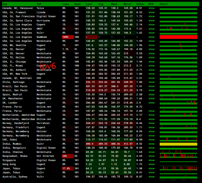Open MTR for Dallas NetActuate row
Viewport: 202px width, 183px height.
click(x=151, y=58)
